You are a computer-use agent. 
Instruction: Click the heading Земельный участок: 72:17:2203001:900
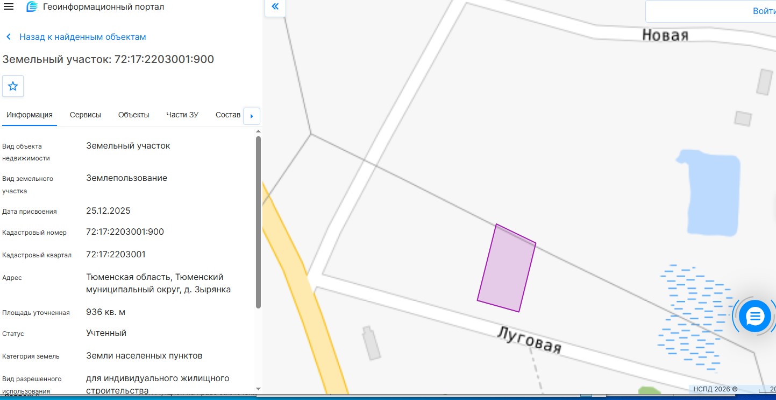pos(108,59)
